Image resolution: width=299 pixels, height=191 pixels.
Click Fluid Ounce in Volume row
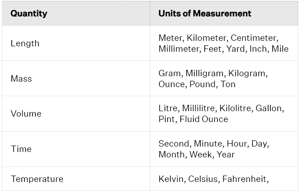coord(204,119)
